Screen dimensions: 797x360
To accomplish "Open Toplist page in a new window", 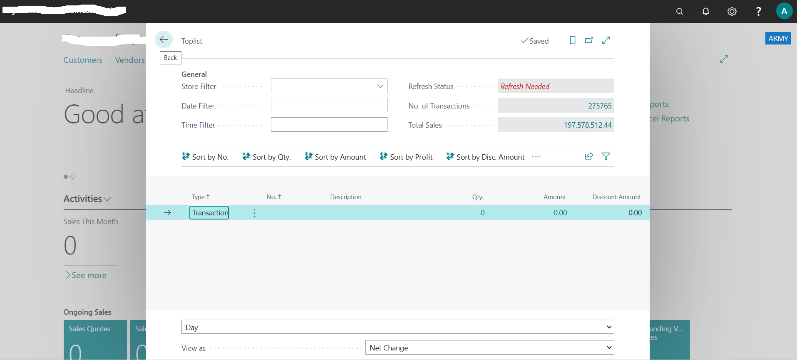I will coord(589,40).
